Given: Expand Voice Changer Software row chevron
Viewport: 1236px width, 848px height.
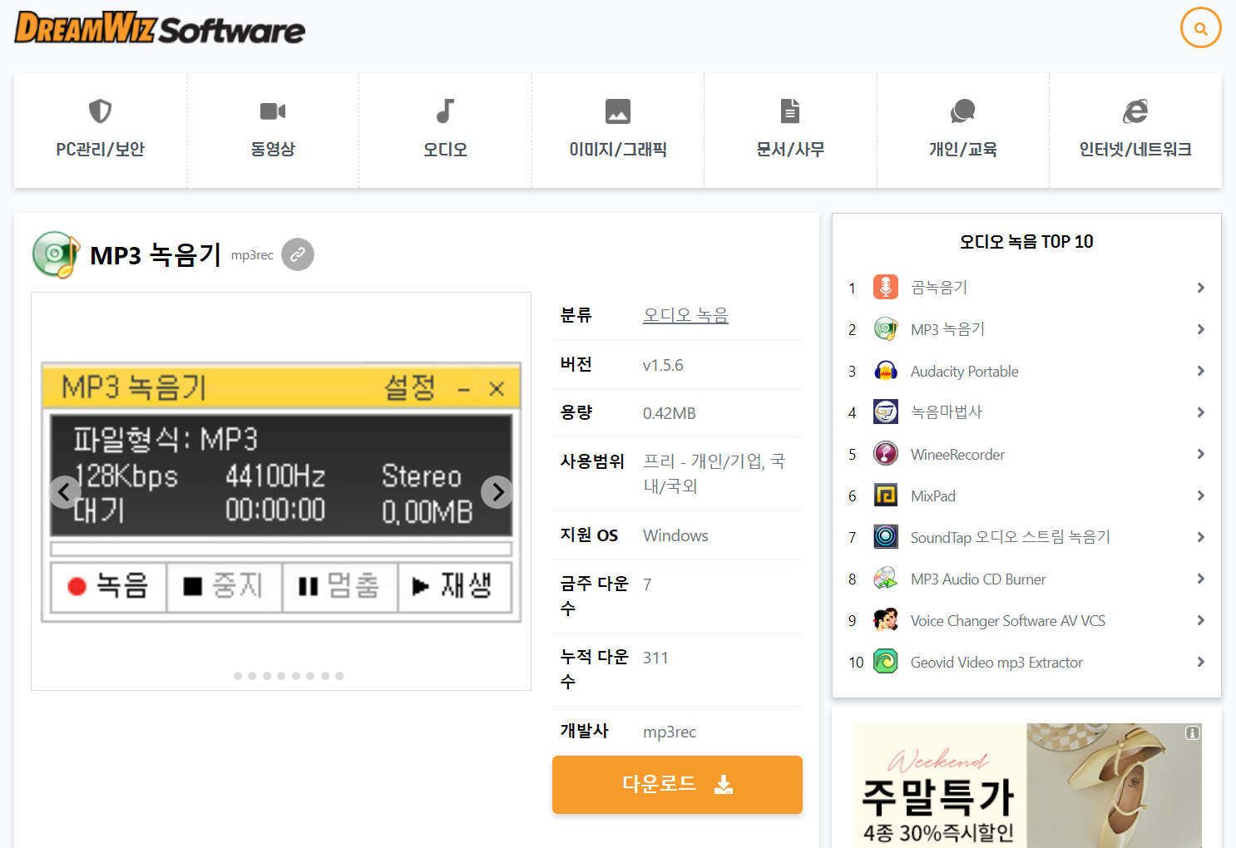Looking at the screenshot, I should point(1200,620).
